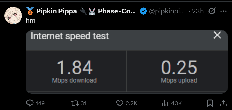Close the Internet speed test panel
Image resolution: width=232 pixels, height=110 pixels.
(217, 35)
